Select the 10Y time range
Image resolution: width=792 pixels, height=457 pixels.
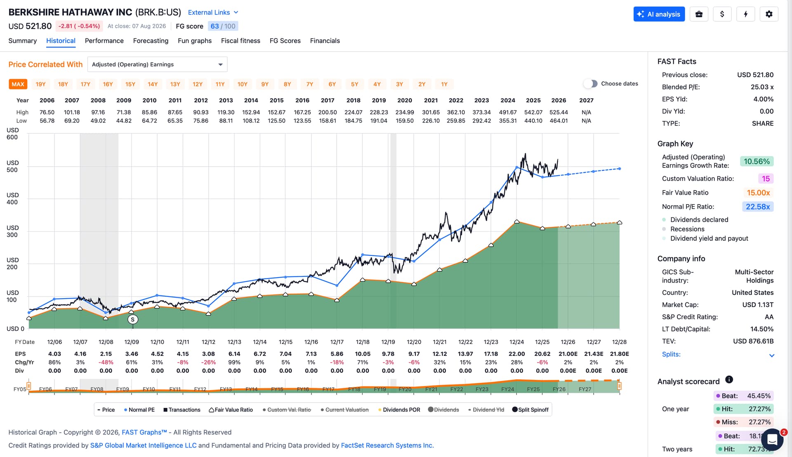[243, 84]
